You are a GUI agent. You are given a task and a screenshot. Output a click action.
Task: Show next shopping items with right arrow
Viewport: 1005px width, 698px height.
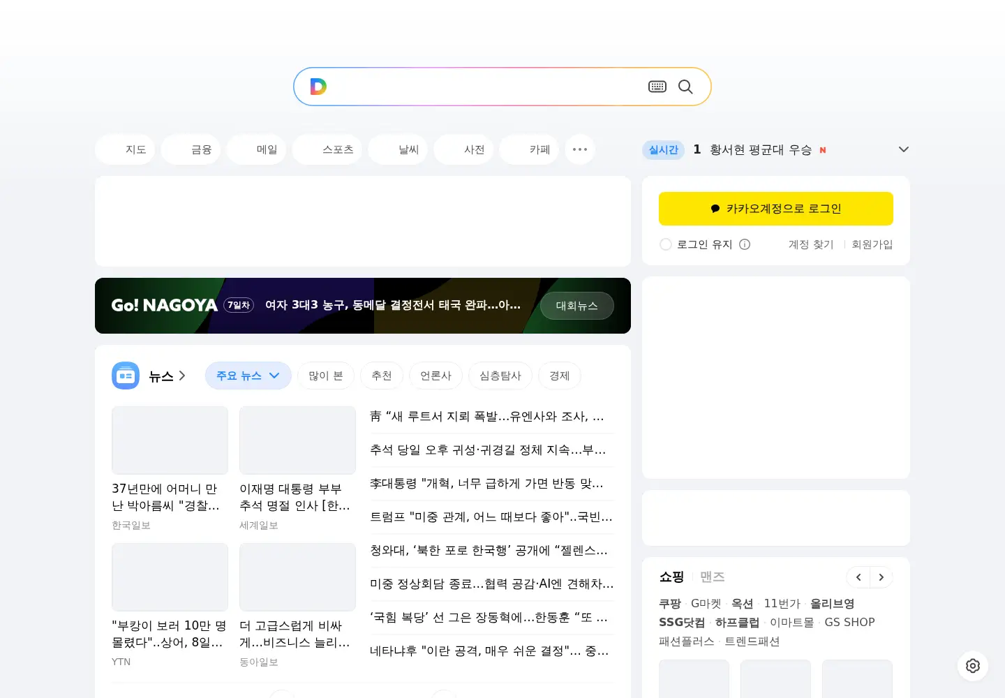881,577
